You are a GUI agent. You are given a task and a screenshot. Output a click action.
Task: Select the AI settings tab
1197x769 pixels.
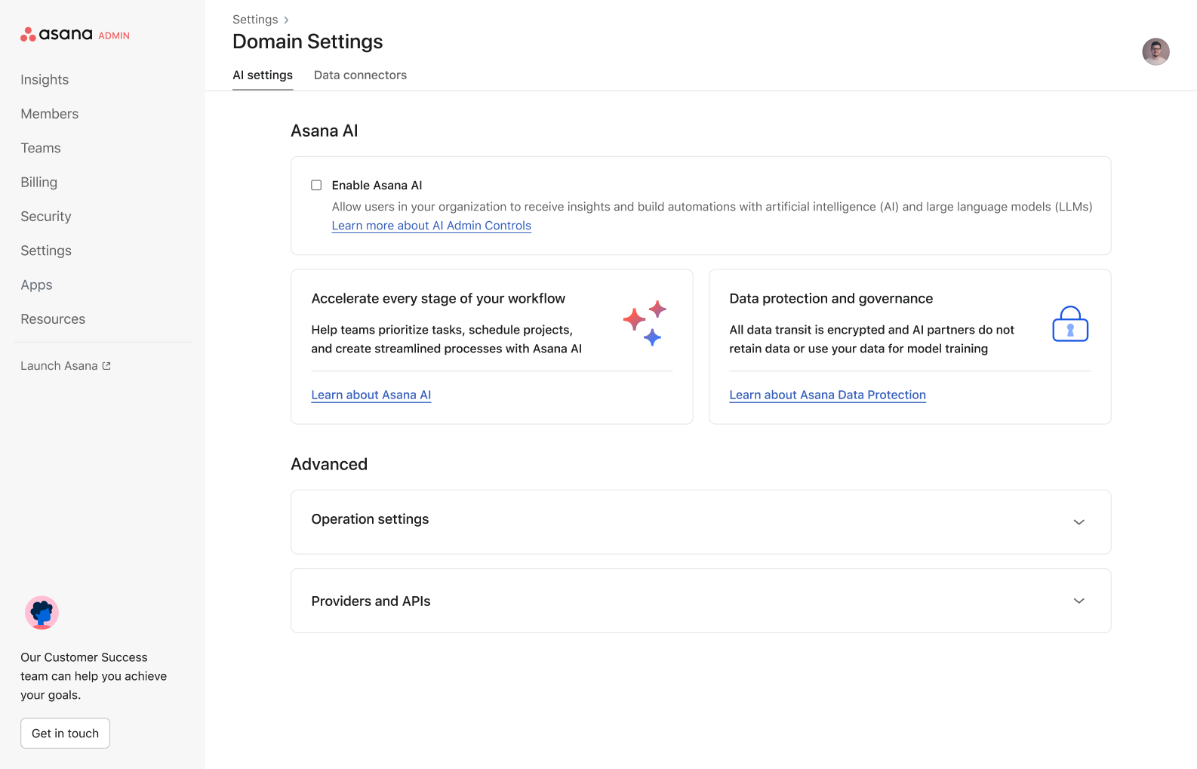click(x=263, y=75)
